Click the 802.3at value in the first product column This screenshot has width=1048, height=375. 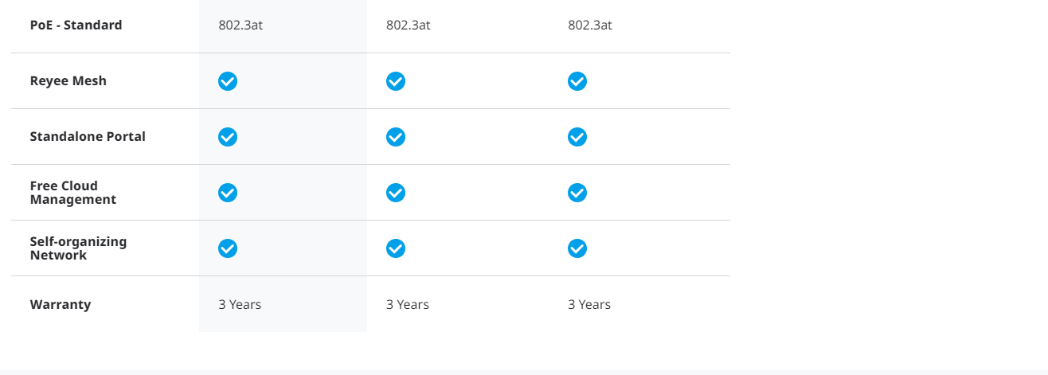[240, 25]
